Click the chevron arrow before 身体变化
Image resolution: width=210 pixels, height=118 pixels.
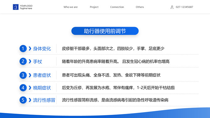[30, 49]
